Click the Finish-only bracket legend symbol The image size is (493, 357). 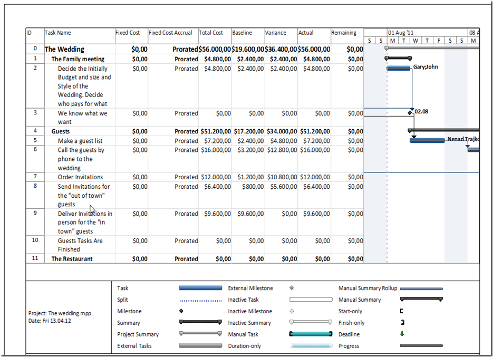coord(402,323)
